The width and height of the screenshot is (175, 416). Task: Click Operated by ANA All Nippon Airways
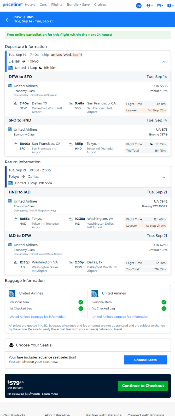[x=35, y=211]
